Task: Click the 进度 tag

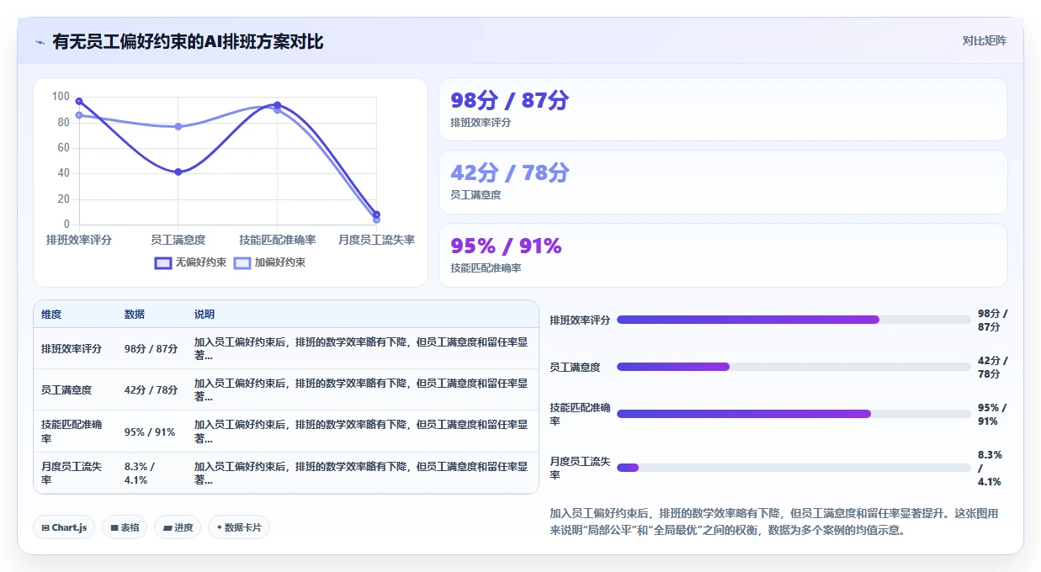Action: click(x=178, y=527)
